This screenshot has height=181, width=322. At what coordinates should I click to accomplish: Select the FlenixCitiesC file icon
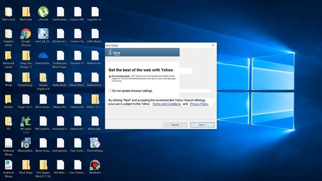[x=77, y=79]
